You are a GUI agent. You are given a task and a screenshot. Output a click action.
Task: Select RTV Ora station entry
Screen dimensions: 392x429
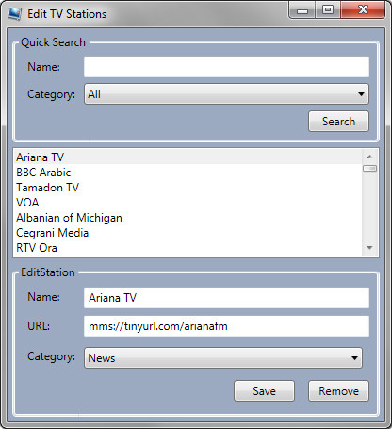188,248
